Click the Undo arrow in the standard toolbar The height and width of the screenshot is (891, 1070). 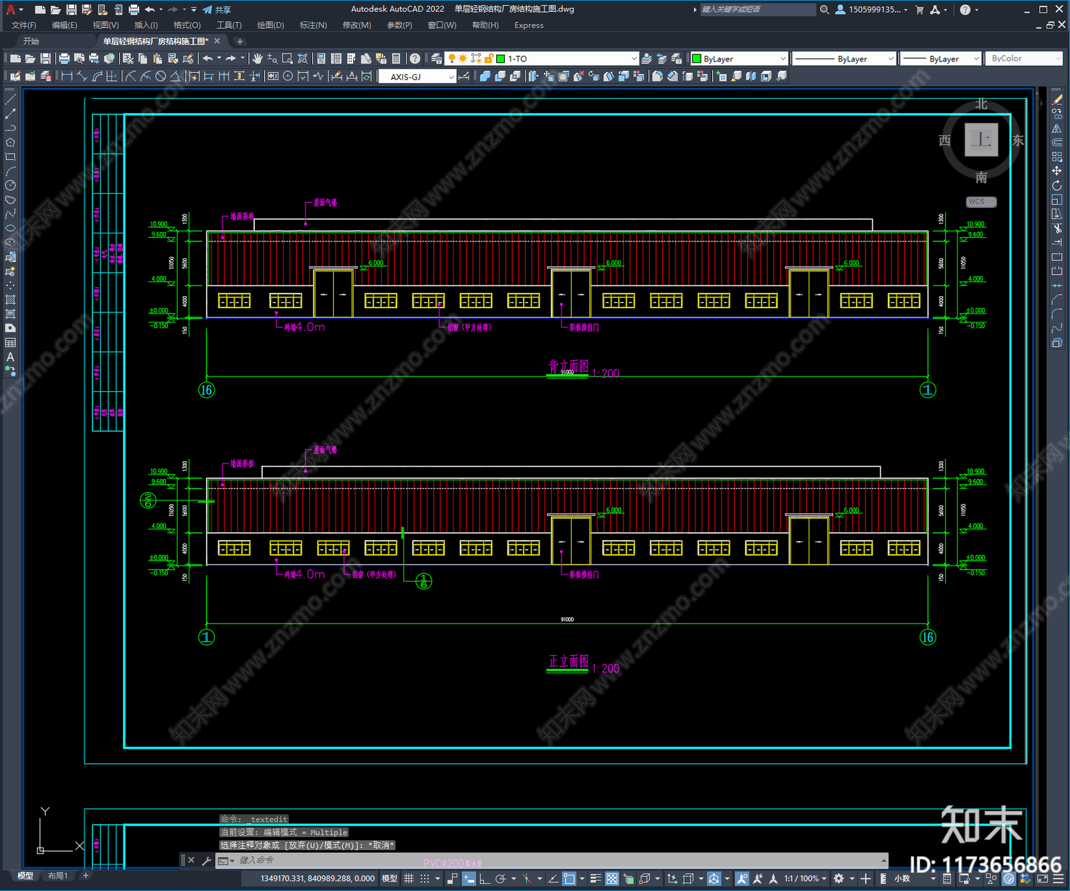tap(208, 59)
